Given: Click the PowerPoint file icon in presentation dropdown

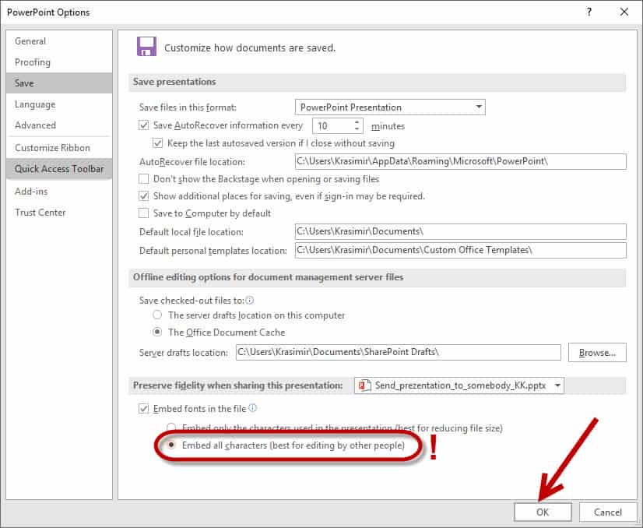Looking at the screenshot, I should pos(363,385).
